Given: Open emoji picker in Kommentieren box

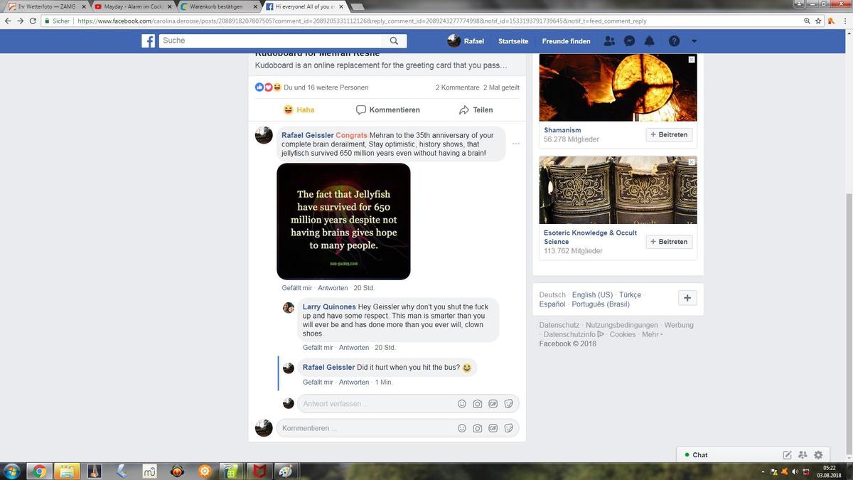Looking at the screenshot, I should (462, 428).
